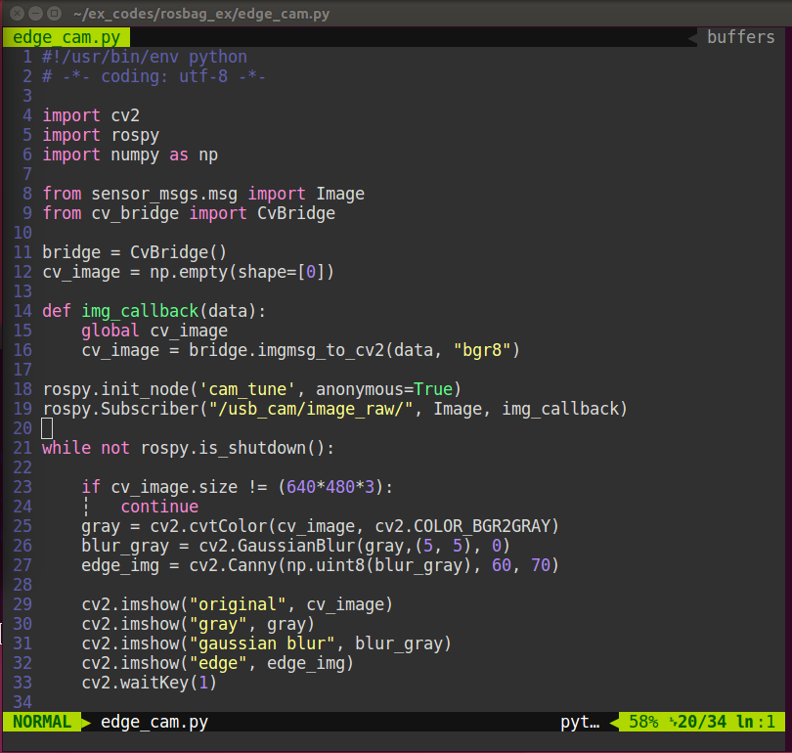Click the pyt… filetype indicator

pyautogui.click(x=580, y=722)
